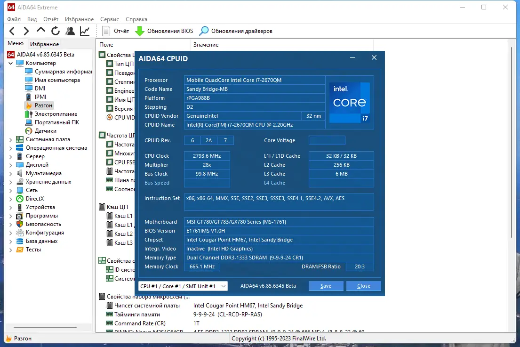Click the Тесты icon in tree
Image resolution: width=520 pixels, height=347 pixels.
(20, 250)
